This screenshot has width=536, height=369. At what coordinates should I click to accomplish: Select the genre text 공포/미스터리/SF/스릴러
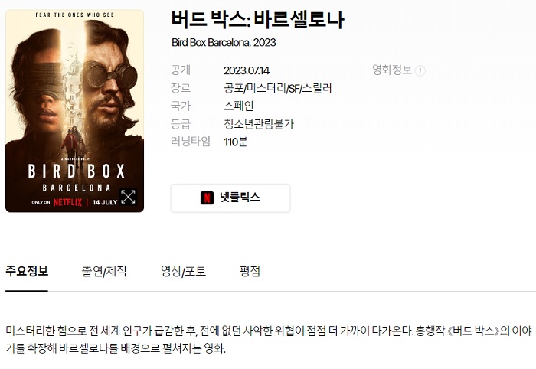[277, 88]
